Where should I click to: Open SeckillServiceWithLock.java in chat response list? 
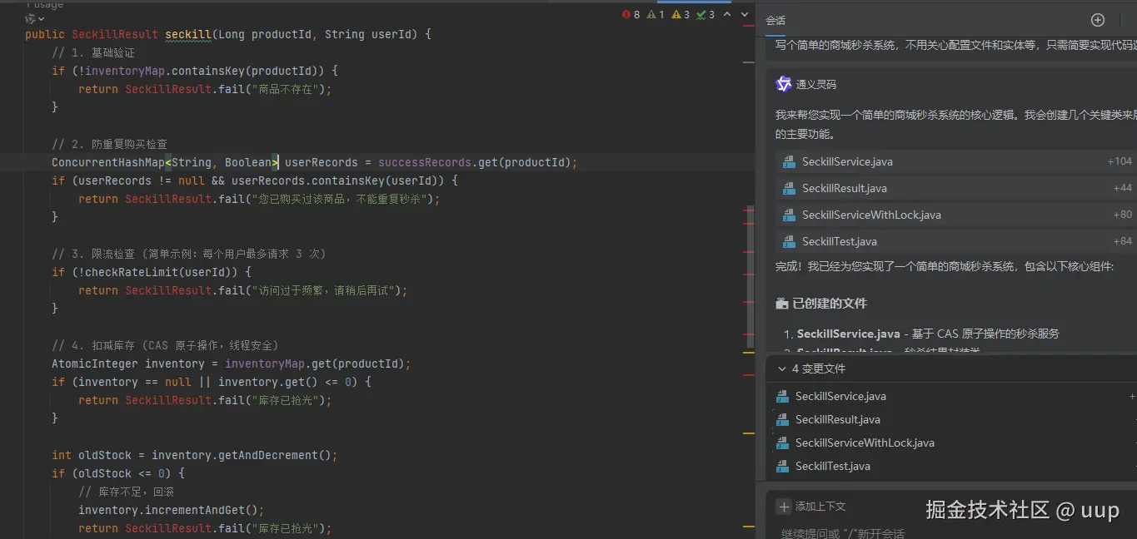click(871, 215)
